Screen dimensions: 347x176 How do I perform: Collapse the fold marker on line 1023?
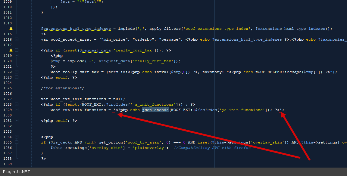tap(17, 77)
